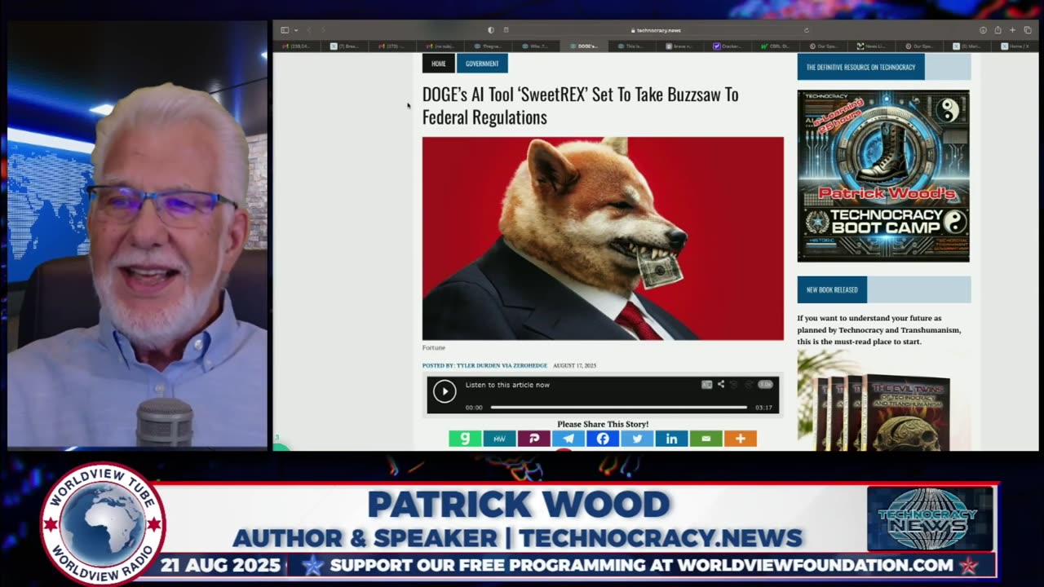Click the 'Please Share This Story!' text
The height and width of the screenshot is (587, 1044).
603,424
